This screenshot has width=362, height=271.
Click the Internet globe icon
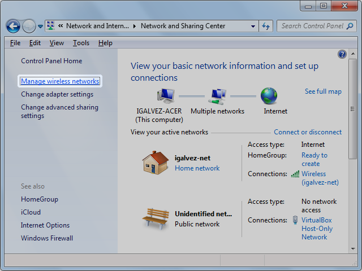(x=269, y=96)
